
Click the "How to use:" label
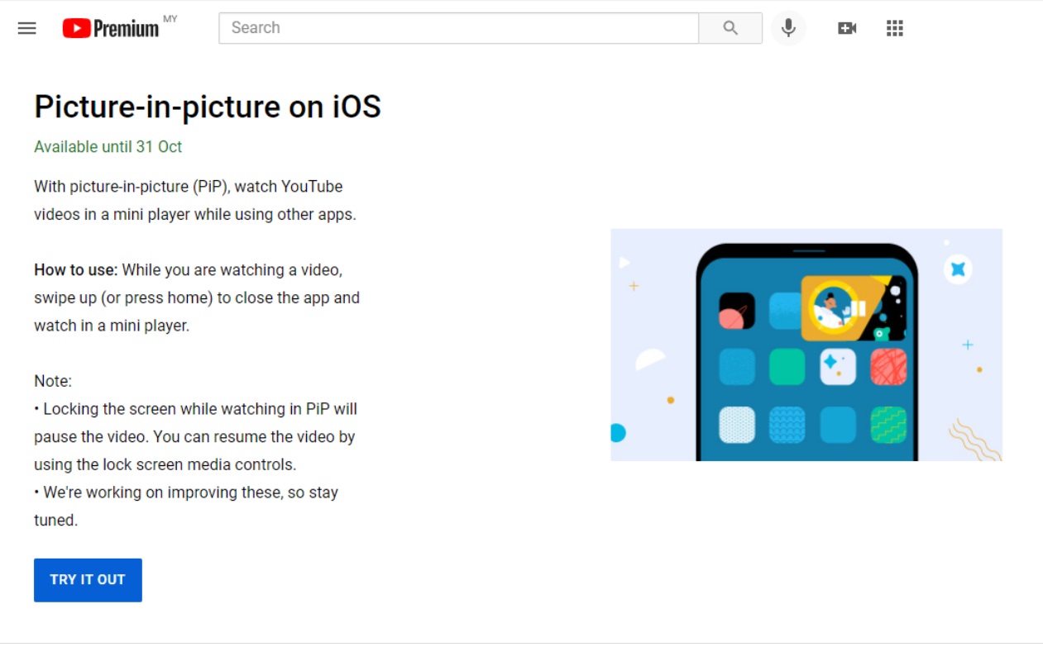76,270
